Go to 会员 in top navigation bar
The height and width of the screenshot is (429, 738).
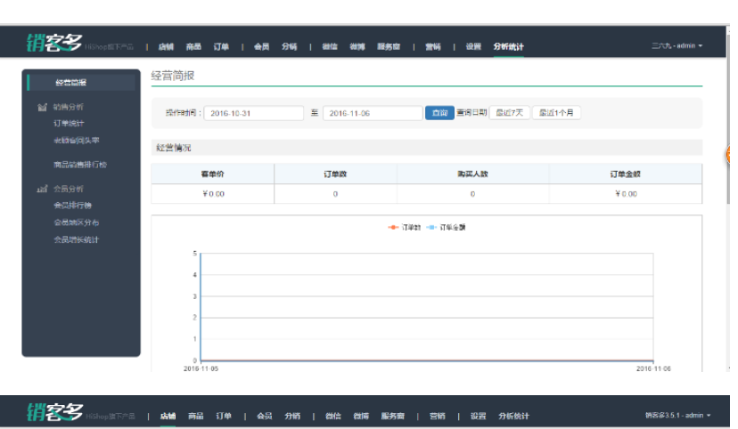261,46
